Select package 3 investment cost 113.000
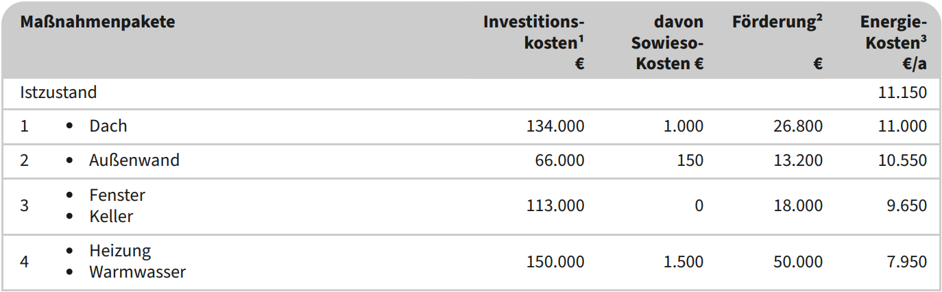Viewport: 942px width, 292px height. 555,206
